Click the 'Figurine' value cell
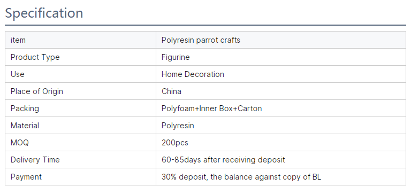Viewport: 411px width, 194px height. click(x=281, y=57)
